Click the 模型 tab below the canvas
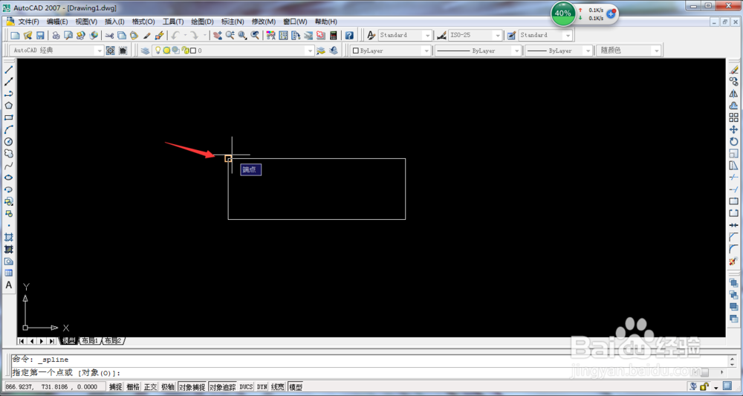The image size is (743, 396). [68, 341]
